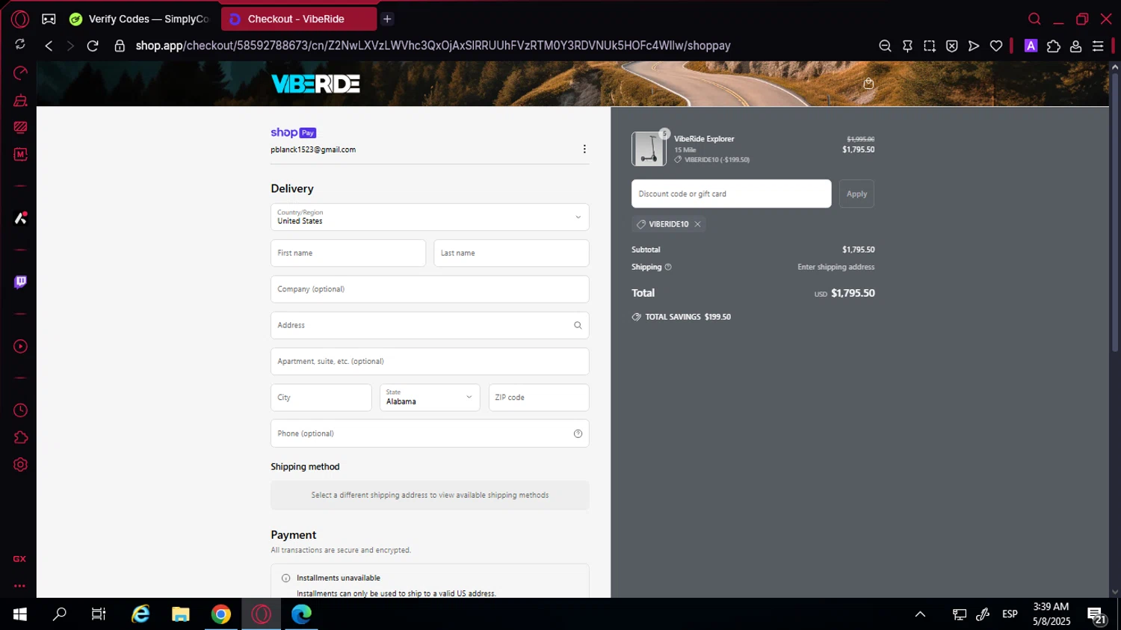The width and height of the screenshot is (1121, 630).
Task: Click the Phone (optional) field
Action: pyautogui.click(x=430, y=433)
